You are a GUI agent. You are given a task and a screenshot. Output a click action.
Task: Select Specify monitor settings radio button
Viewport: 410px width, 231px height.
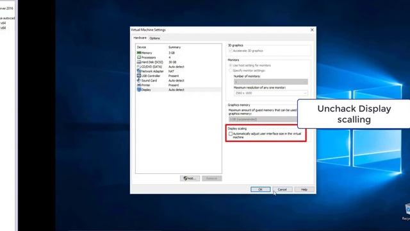click(231, 71)
